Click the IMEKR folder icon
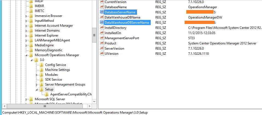262x115 pixels. click(31, 6)
